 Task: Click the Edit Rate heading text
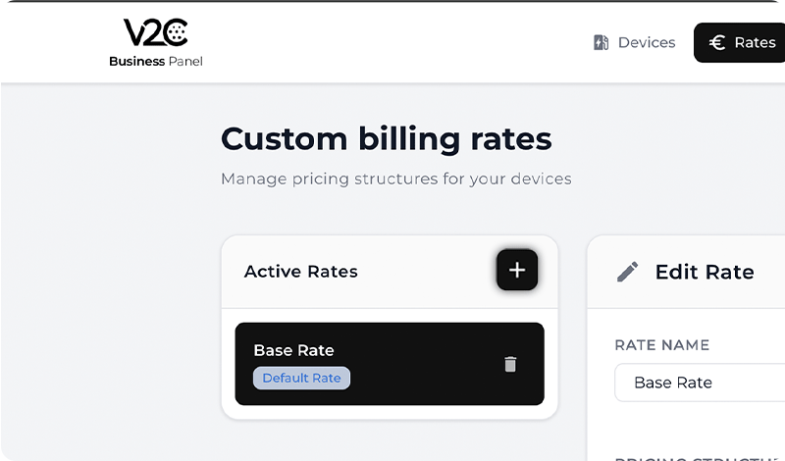pos(705,272)
